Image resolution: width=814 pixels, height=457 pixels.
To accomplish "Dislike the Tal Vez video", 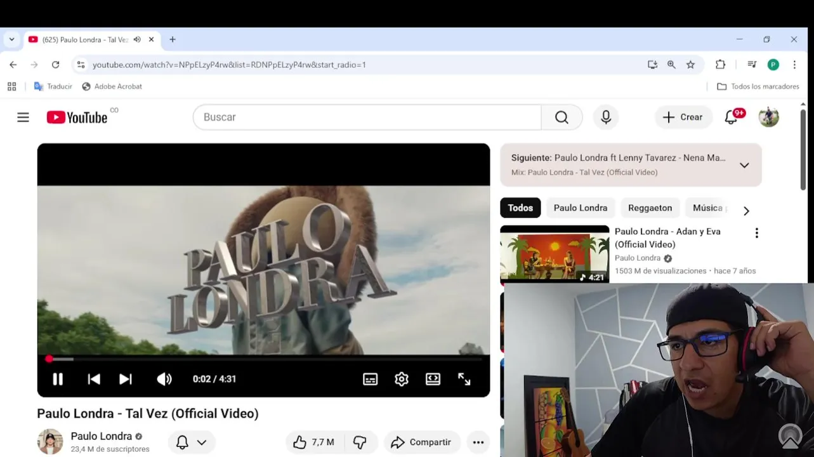I will coord(360,442).
